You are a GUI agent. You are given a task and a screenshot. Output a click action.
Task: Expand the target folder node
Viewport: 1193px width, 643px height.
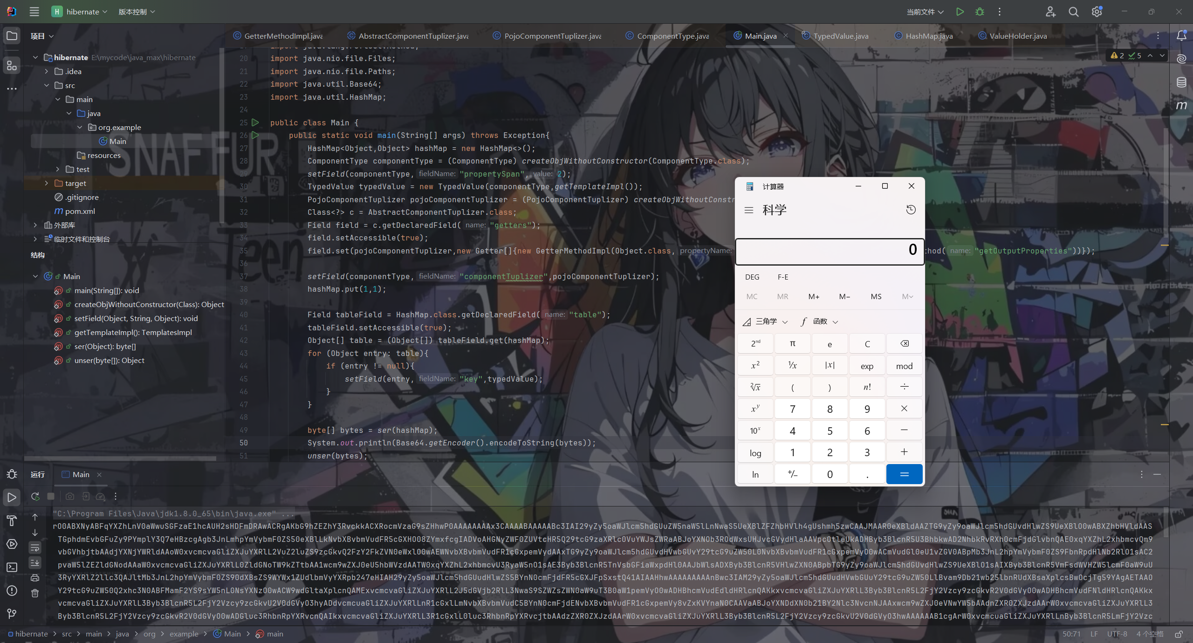coord(46,183)
